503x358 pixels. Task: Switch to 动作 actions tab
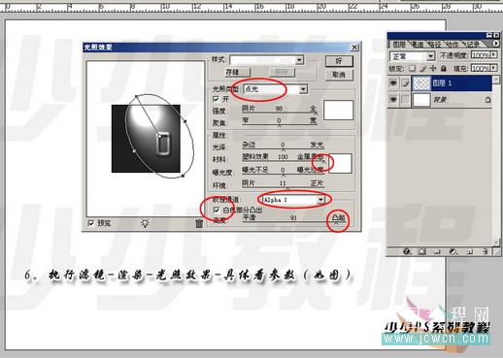[453, 44]
